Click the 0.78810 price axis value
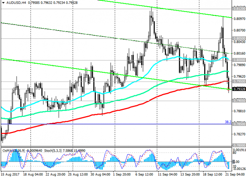Screen dimensions: 246x178 click(x=239, y=111)
